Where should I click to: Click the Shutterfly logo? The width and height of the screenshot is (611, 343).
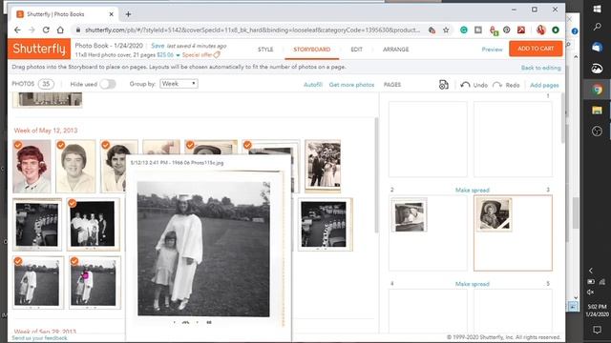[x=39, y=49]
